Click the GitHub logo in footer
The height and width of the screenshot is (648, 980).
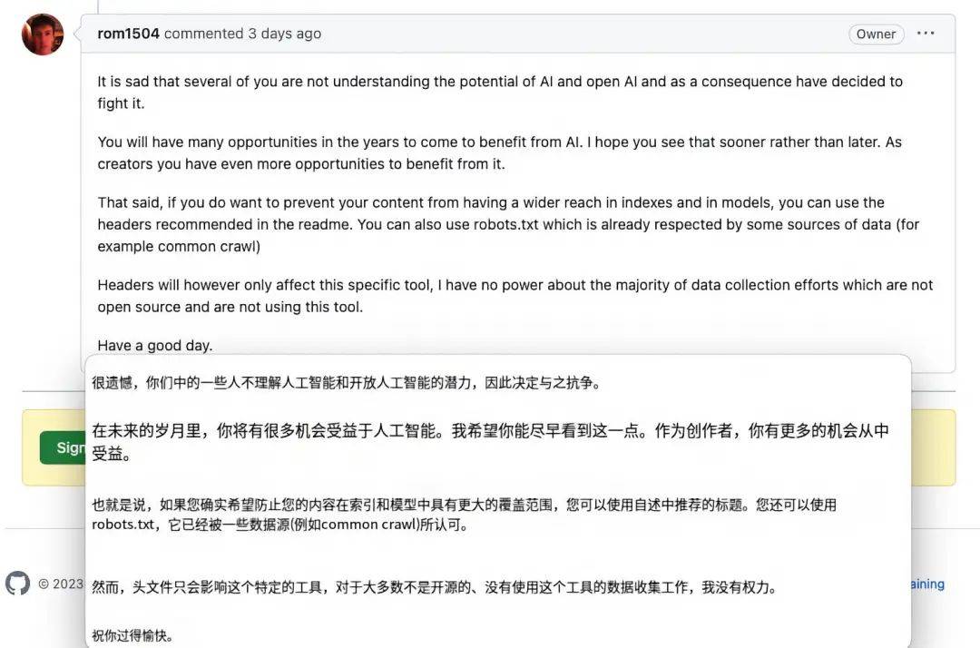17,584
